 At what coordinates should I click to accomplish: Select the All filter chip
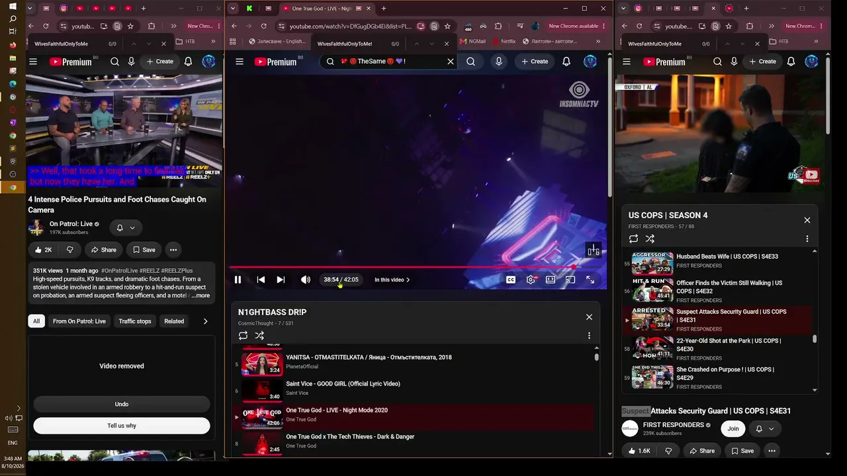pos(36,321)
